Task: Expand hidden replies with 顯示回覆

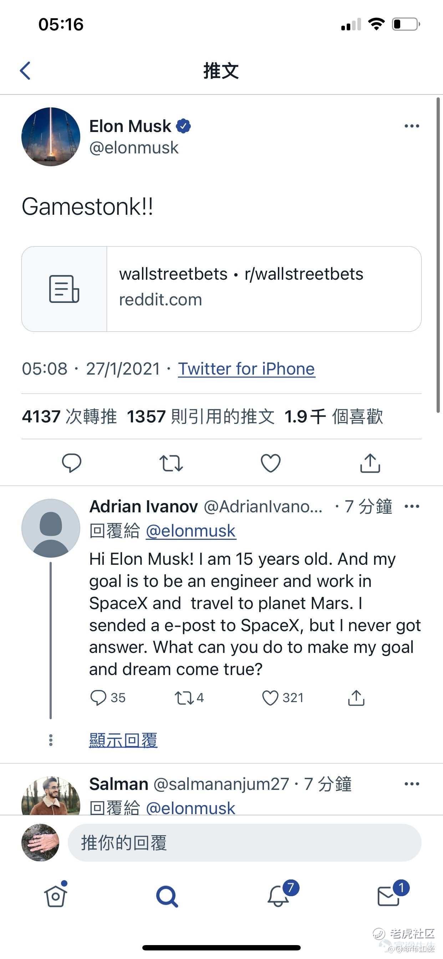Action: 123,740
